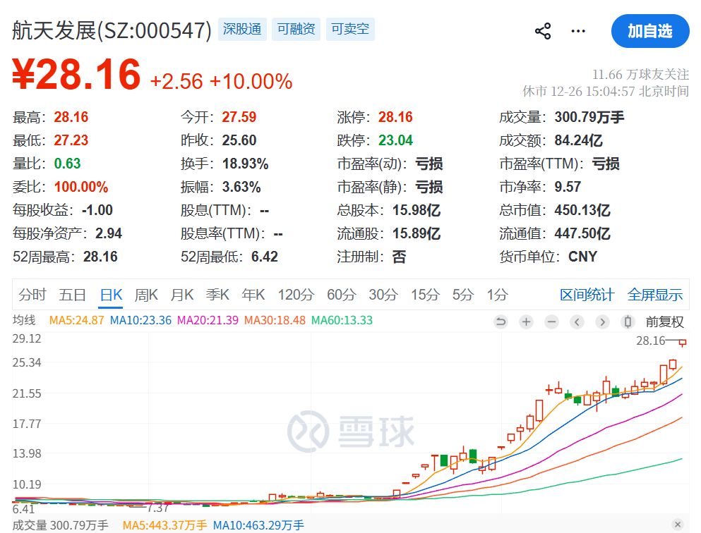Zoom out the K-line chart with minus icon
Screen dimensions: 701x533
point(551,322)
